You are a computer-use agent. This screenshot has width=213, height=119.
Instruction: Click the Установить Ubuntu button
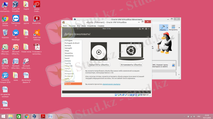pyautogui.click(x=131, y=65)
